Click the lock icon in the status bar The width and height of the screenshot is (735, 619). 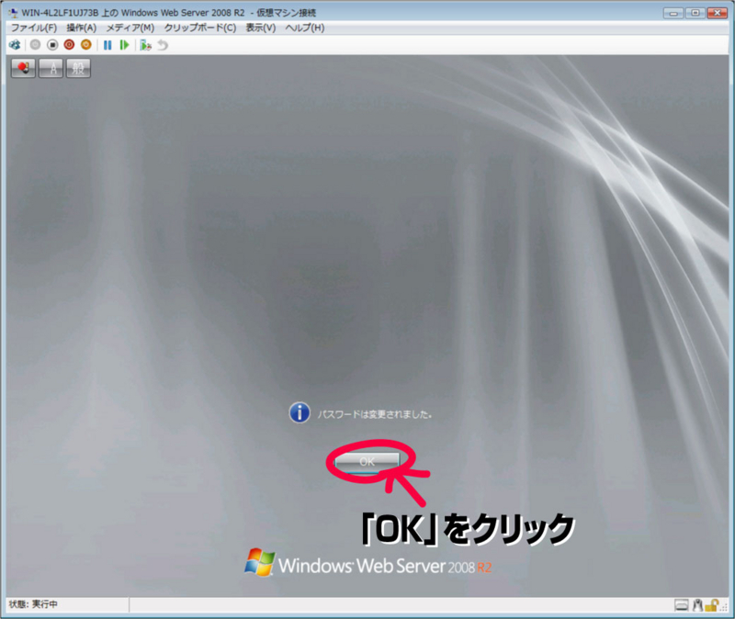pos(711,607)
